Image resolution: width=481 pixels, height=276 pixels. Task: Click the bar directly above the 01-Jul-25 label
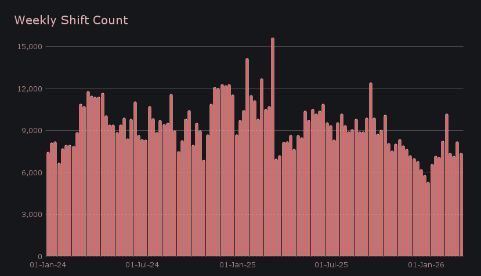click(331, 191)
